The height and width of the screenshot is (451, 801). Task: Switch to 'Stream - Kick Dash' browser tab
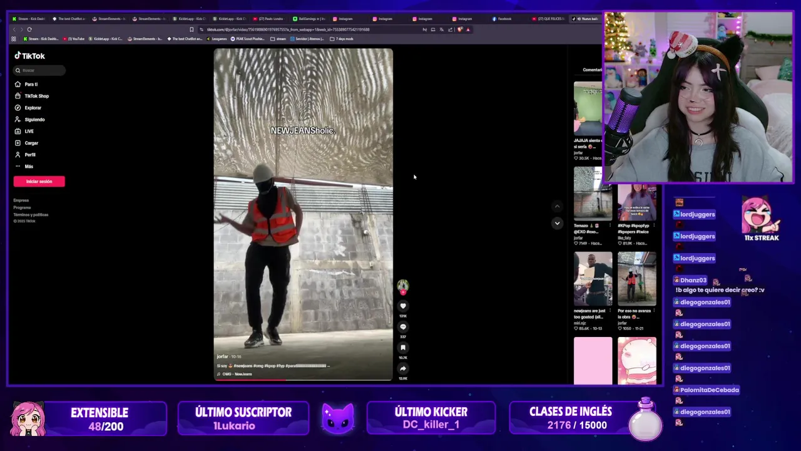pos(30,19)
